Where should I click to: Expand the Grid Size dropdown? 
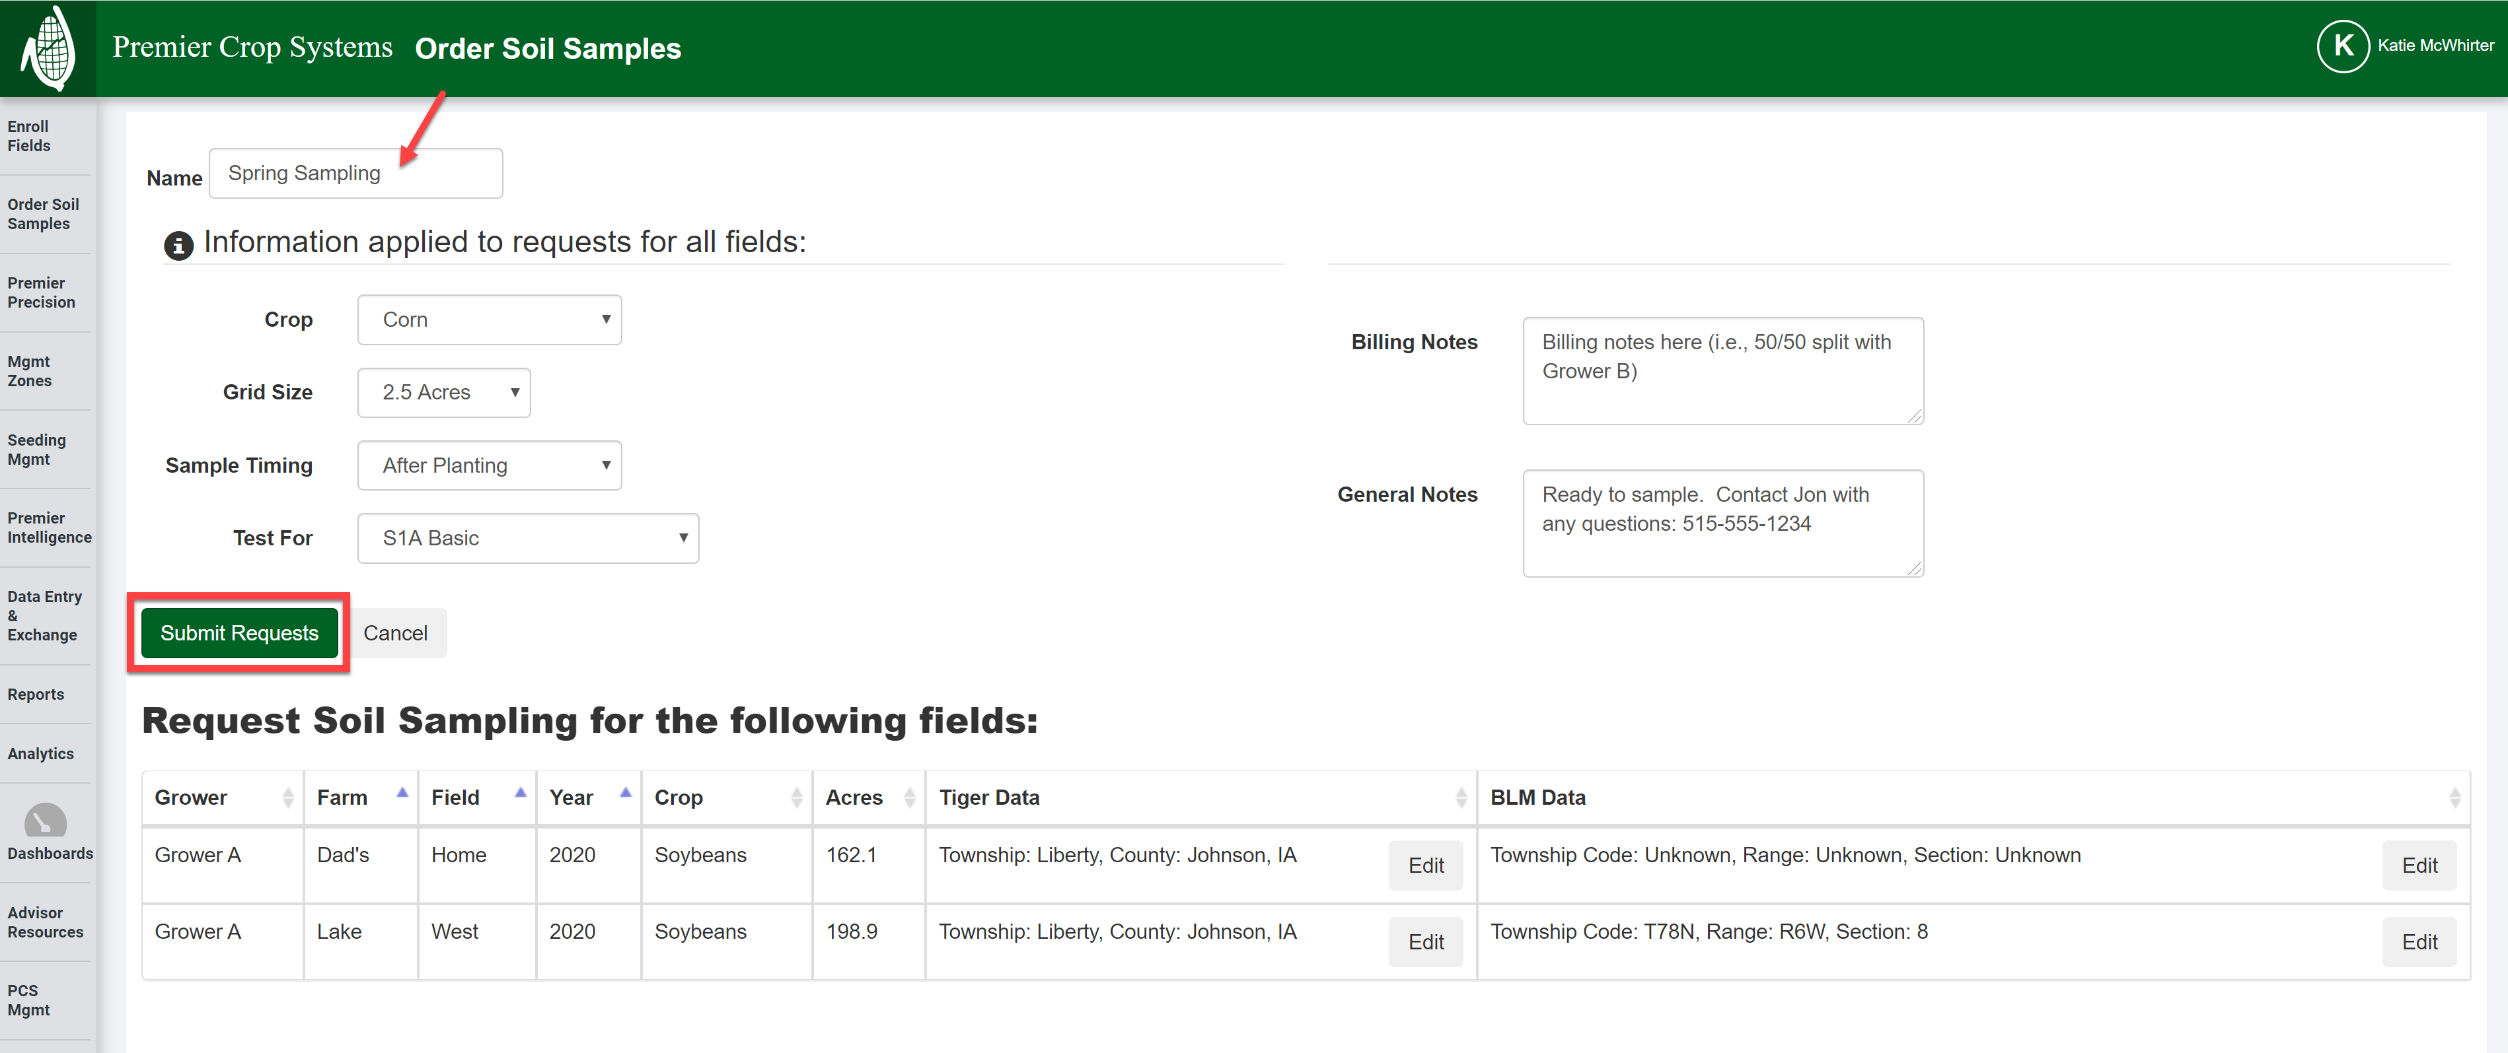pyautogui.click(x=443, y=392)
